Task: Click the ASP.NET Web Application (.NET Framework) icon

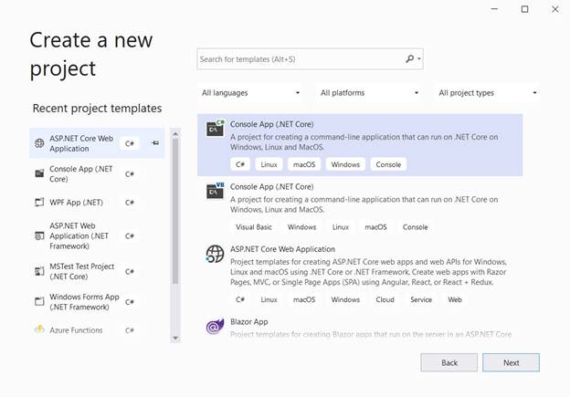Action: [39, 236]
